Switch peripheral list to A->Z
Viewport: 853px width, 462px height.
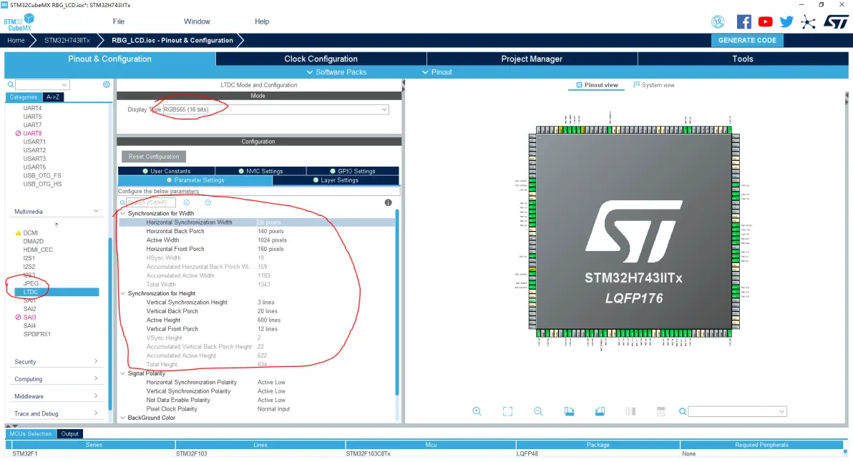53,97
